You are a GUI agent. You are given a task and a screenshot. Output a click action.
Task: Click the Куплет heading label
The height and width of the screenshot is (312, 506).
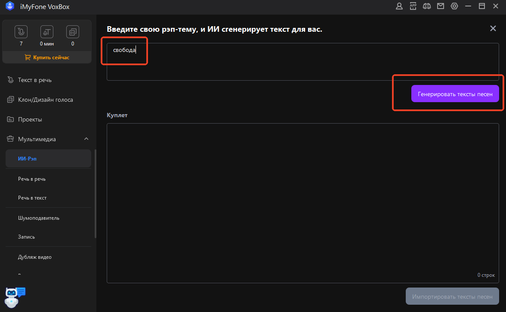117,115
